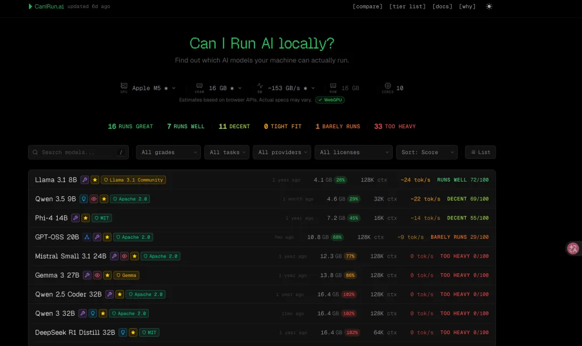Expand the All providers dropdown

click(282, 152)
